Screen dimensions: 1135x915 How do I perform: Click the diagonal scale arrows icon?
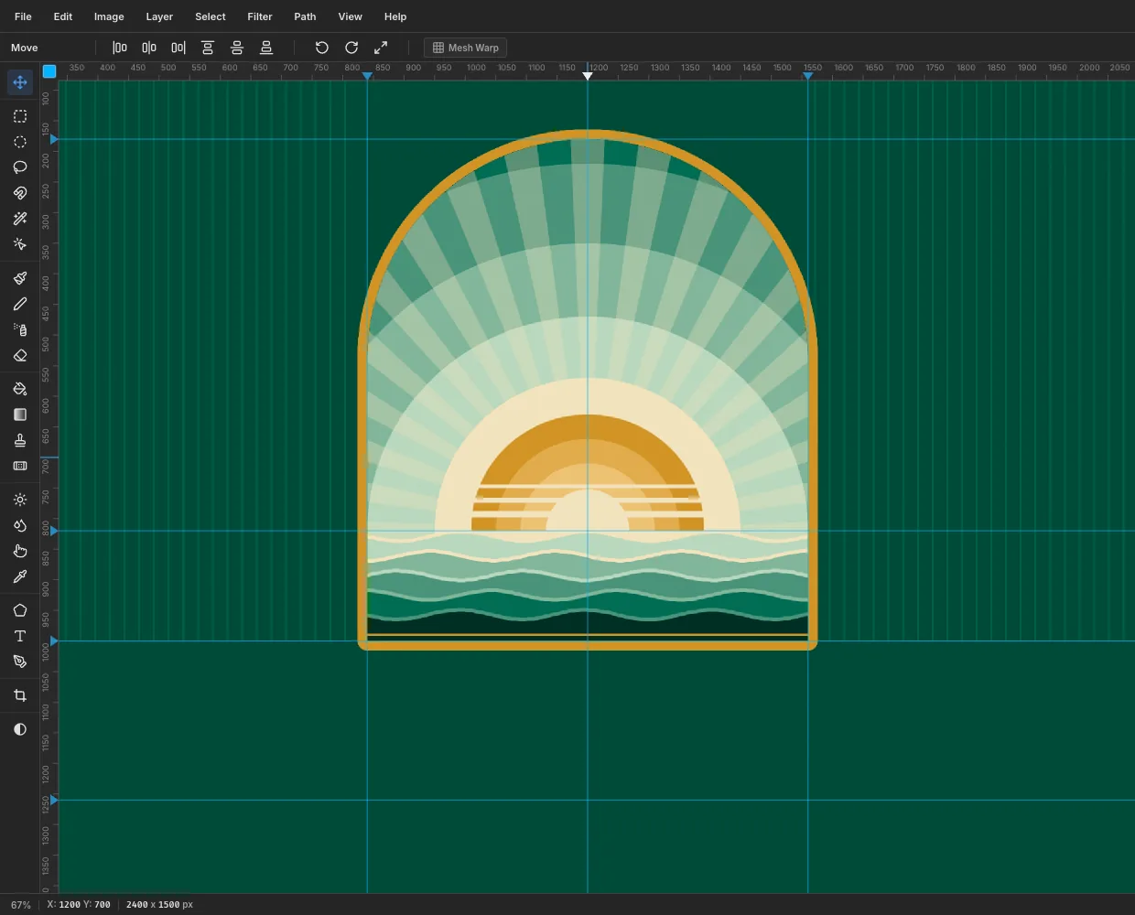381,48
